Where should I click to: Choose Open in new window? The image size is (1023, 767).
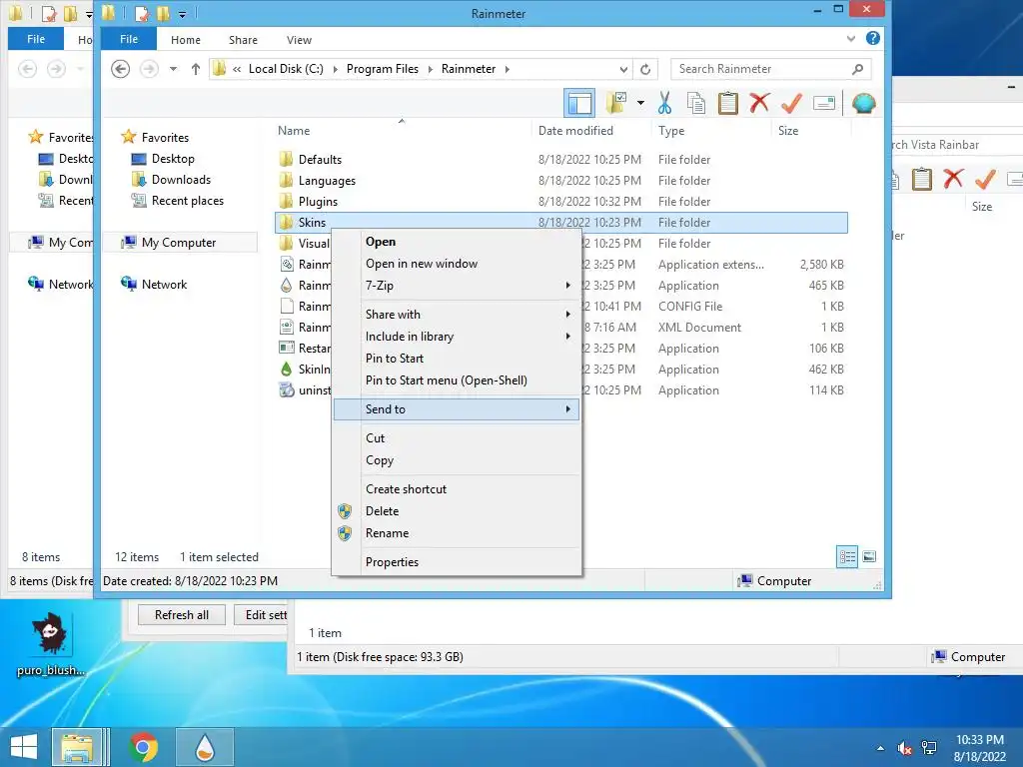tap(456, 264)
